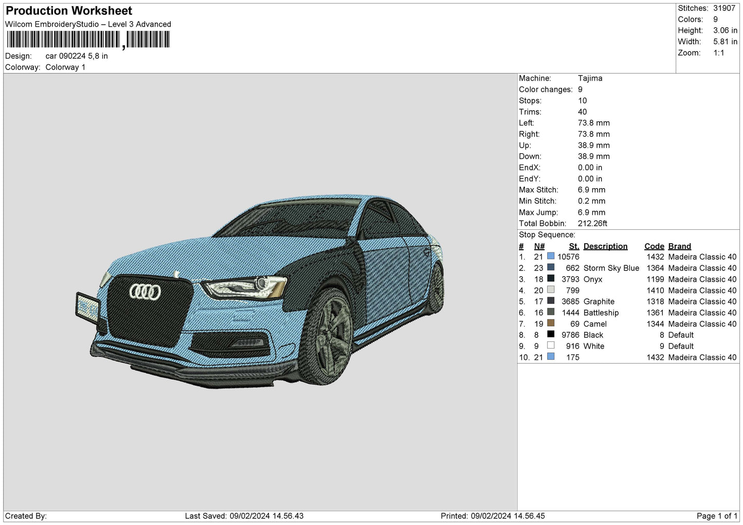Select the "St." column header

coord(574,246)
